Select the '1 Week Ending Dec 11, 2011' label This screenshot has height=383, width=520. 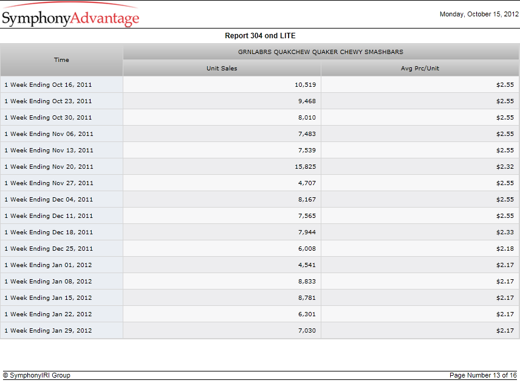point(49,216)
